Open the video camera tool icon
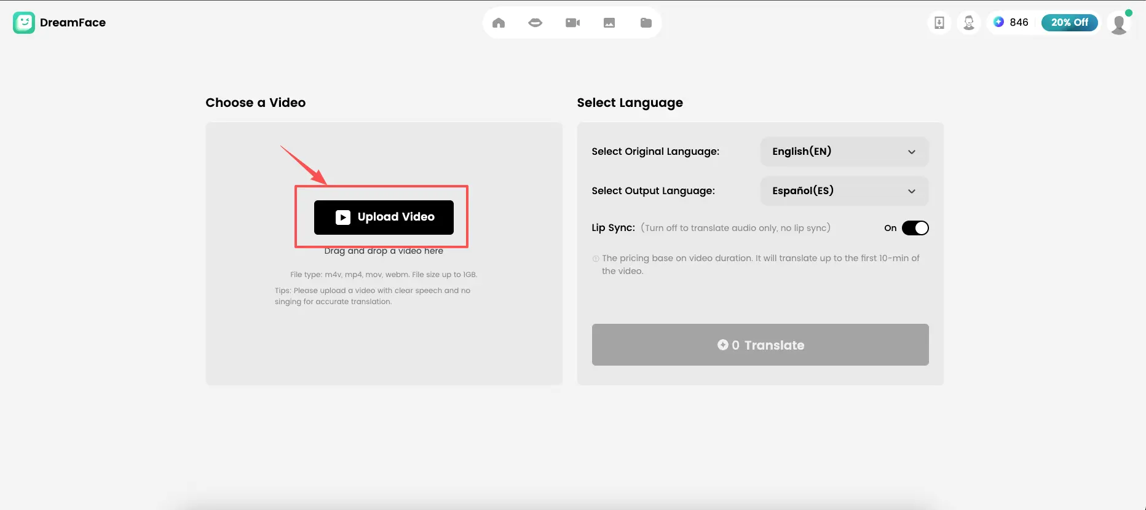1146x510 pixels. click(572, 23)
